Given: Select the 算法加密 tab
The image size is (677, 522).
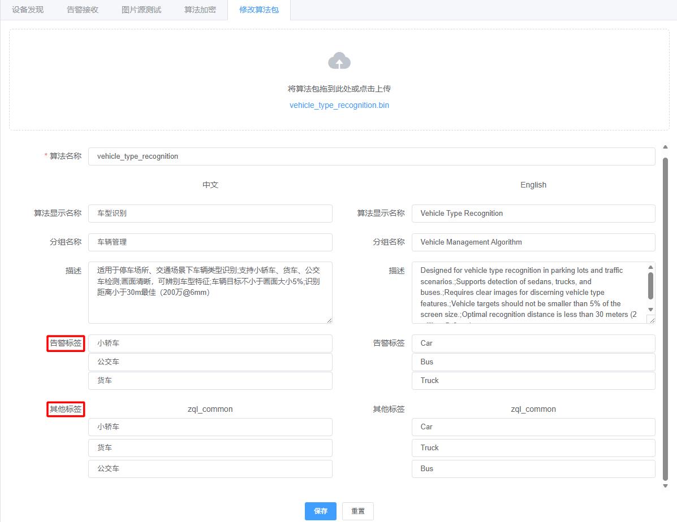Looking at the screenshot, I should (x=200, y=10).
